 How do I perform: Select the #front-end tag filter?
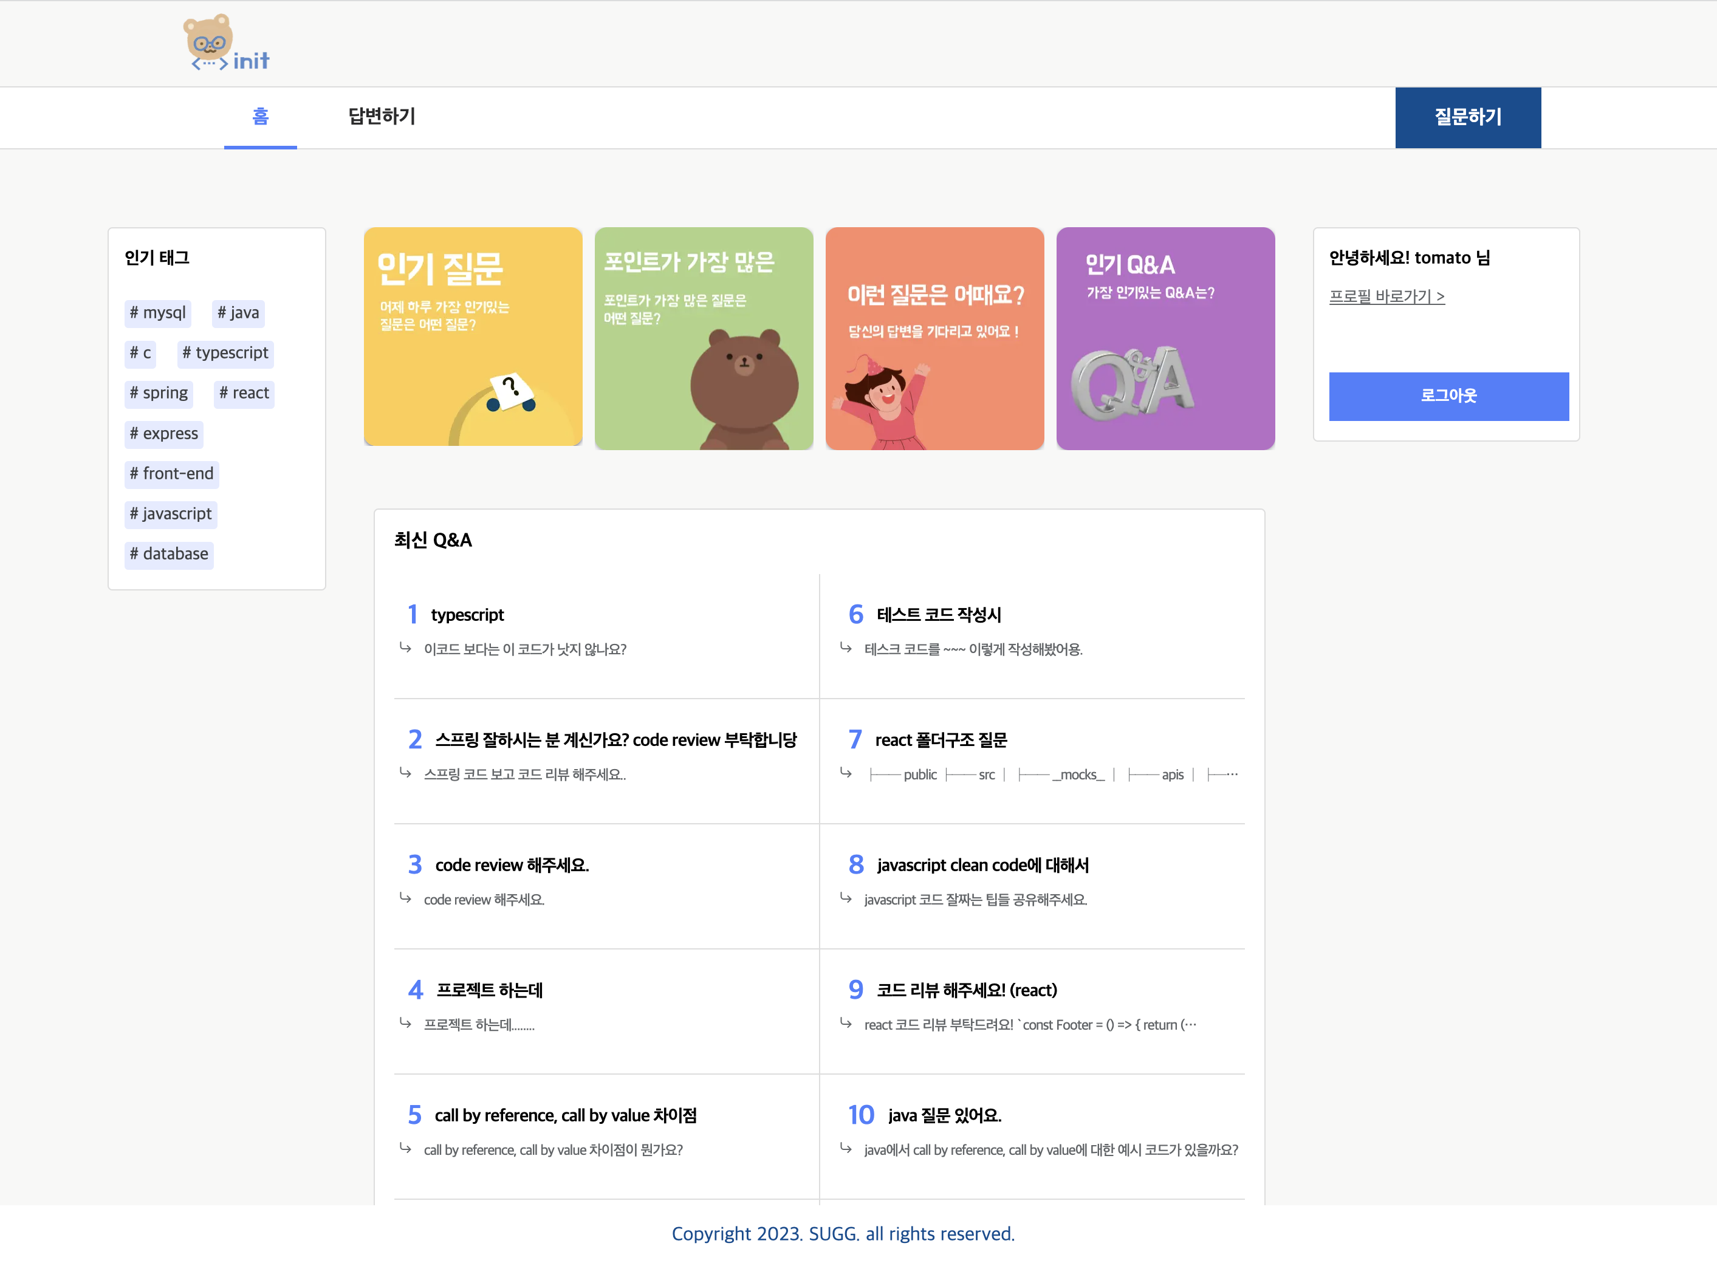171,474
